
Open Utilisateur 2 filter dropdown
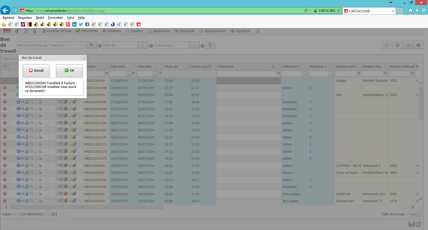coord(331,74)
